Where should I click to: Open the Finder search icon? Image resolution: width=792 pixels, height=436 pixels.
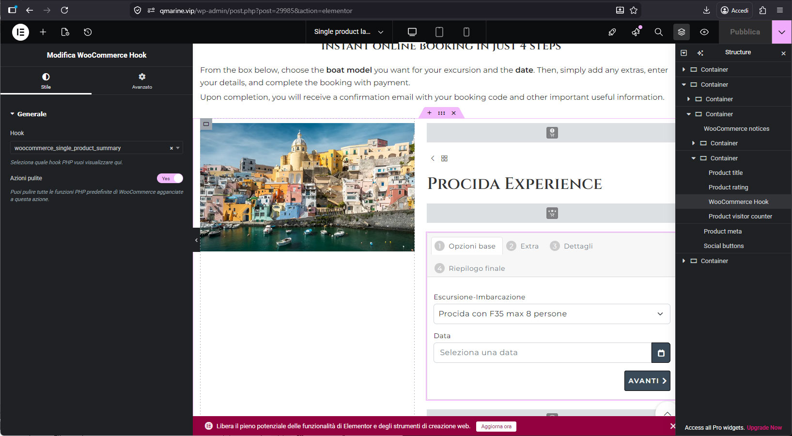[x=658, y=32]
